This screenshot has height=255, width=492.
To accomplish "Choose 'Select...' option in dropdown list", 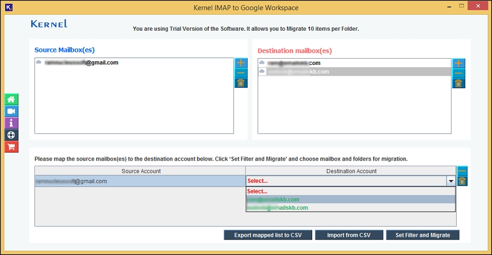I will coord(350,191).
